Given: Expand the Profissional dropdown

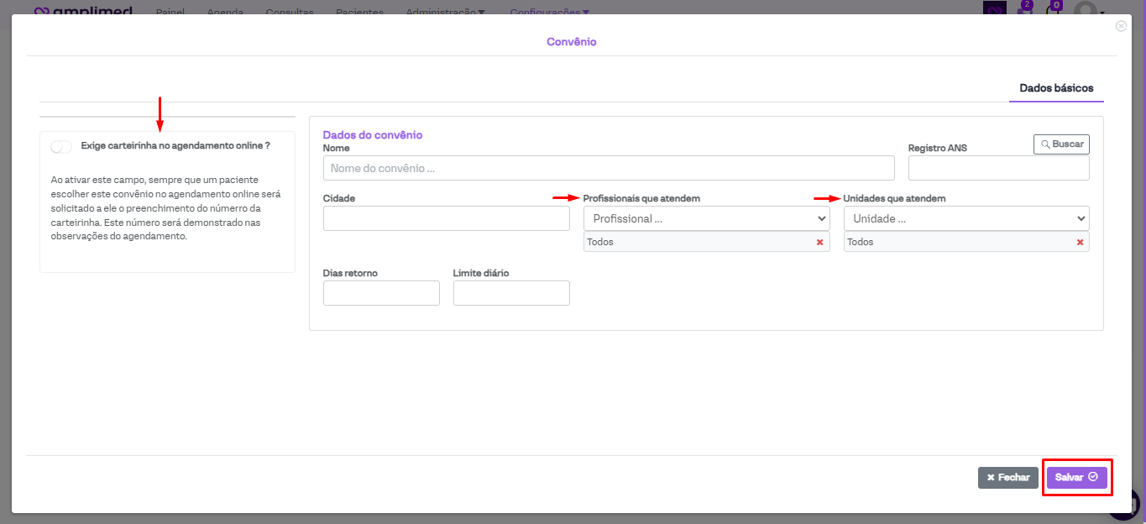Looking at the screenshot, I should (x=706, y=218).
